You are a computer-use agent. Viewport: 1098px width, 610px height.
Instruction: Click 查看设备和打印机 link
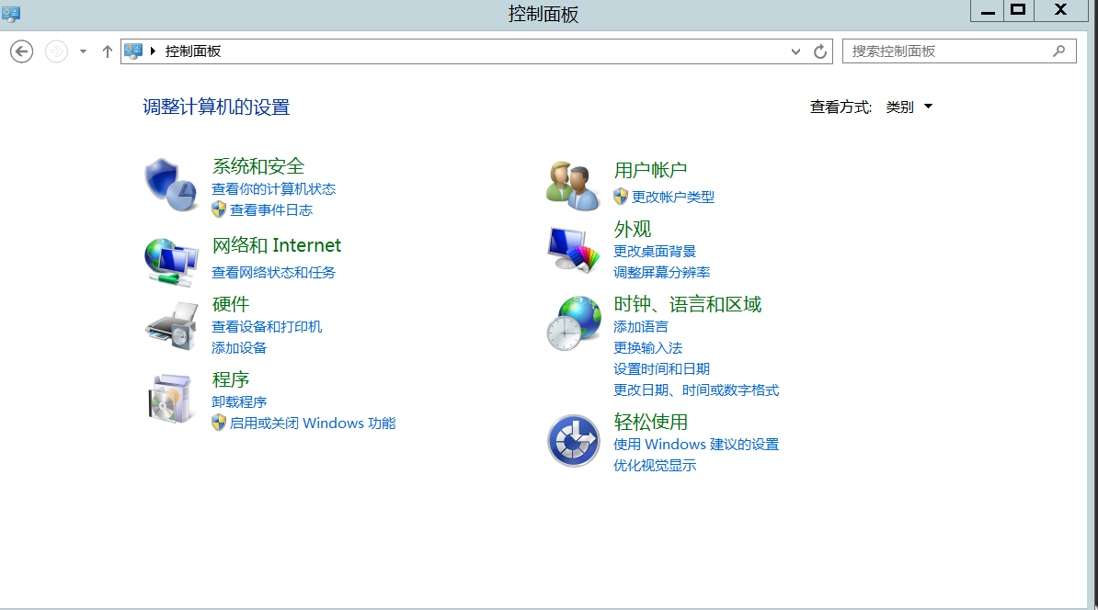[267, 327]
